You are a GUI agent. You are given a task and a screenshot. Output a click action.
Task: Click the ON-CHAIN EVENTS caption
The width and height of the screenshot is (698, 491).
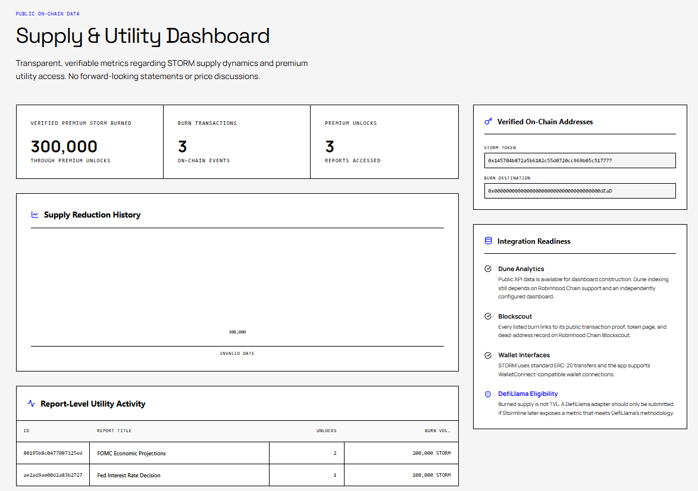204,160
